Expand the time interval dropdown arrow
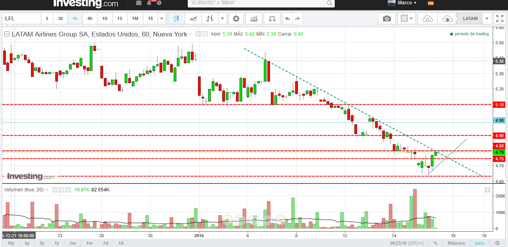Image resolution: width=508 pixels, height=247 pixels. point(162,18)
